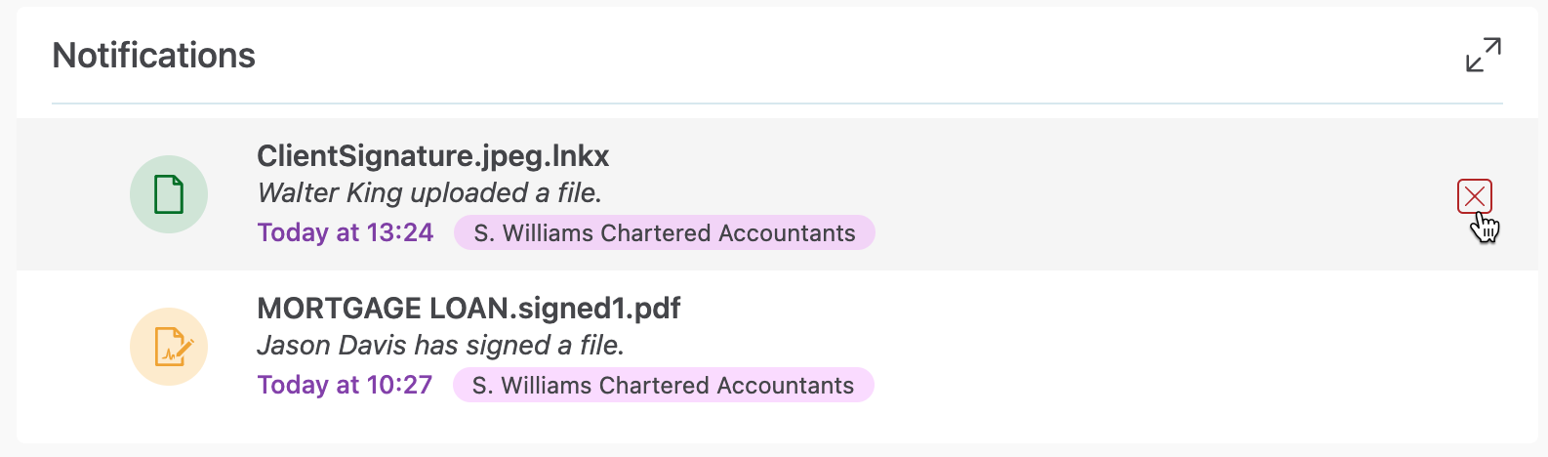Viewport: 1548px width, 457px height.
Task: Click the "Today at 13:24" timestamp
Action: pyautogui.click(x=345, y=232)
